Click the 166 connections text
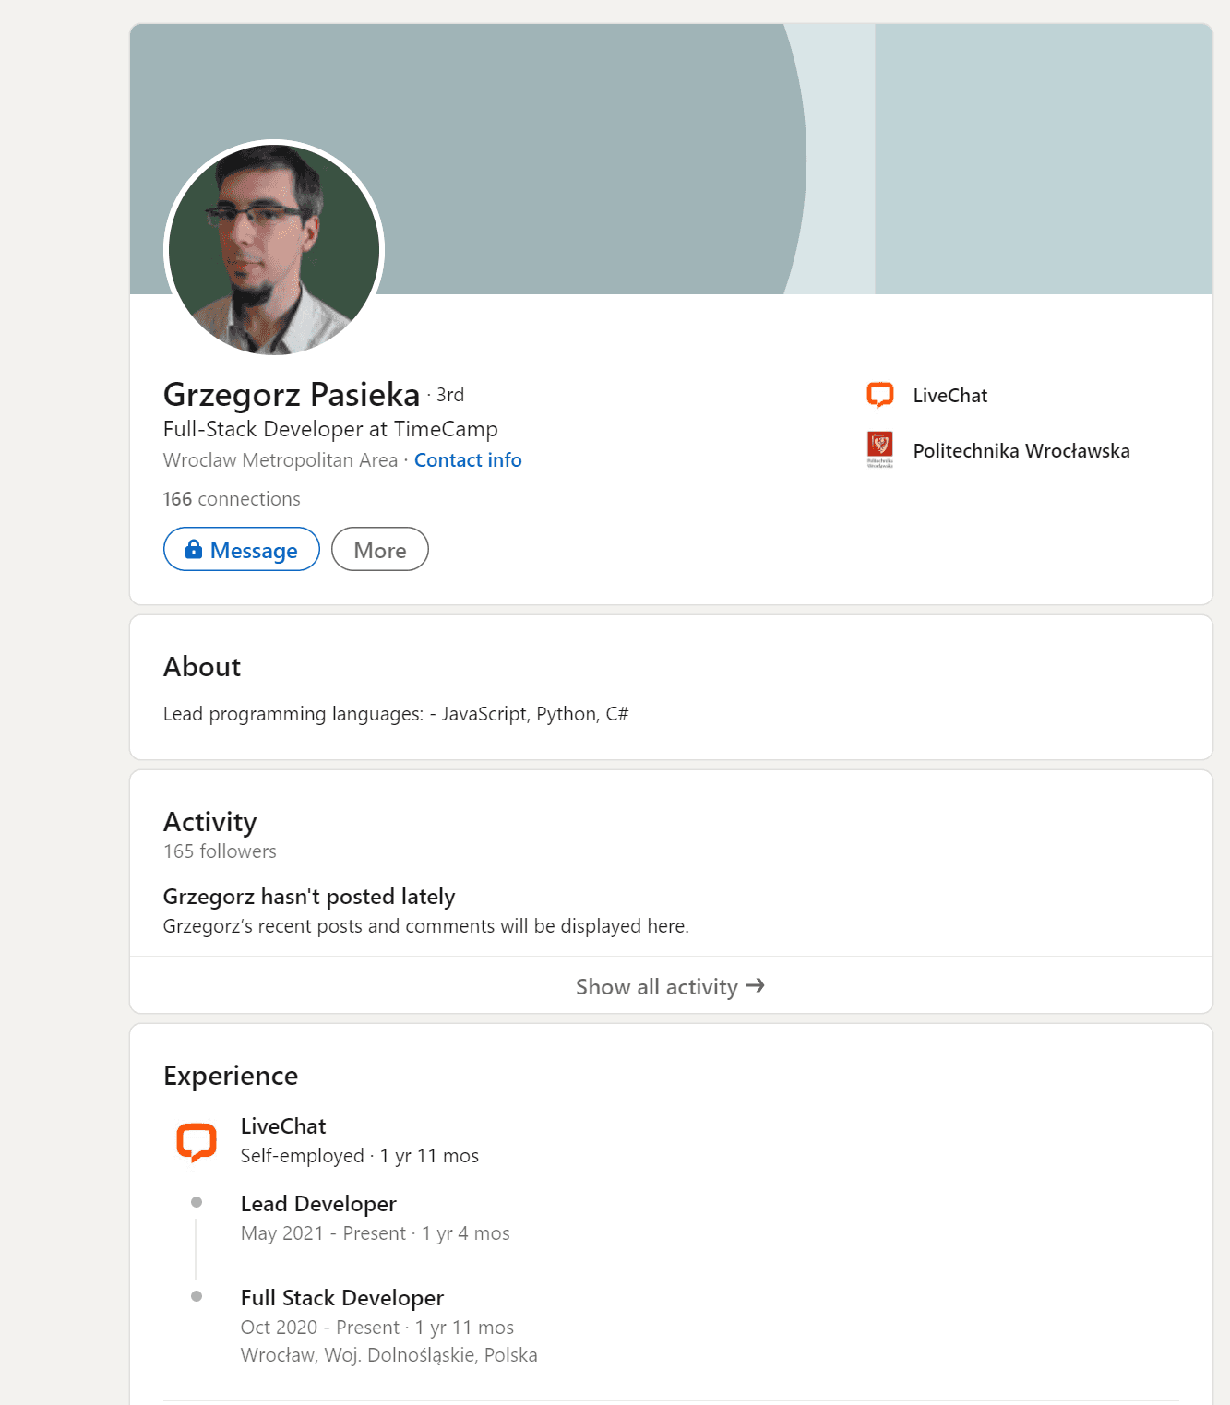1230x1405 pixels. (x=232, y=499)
